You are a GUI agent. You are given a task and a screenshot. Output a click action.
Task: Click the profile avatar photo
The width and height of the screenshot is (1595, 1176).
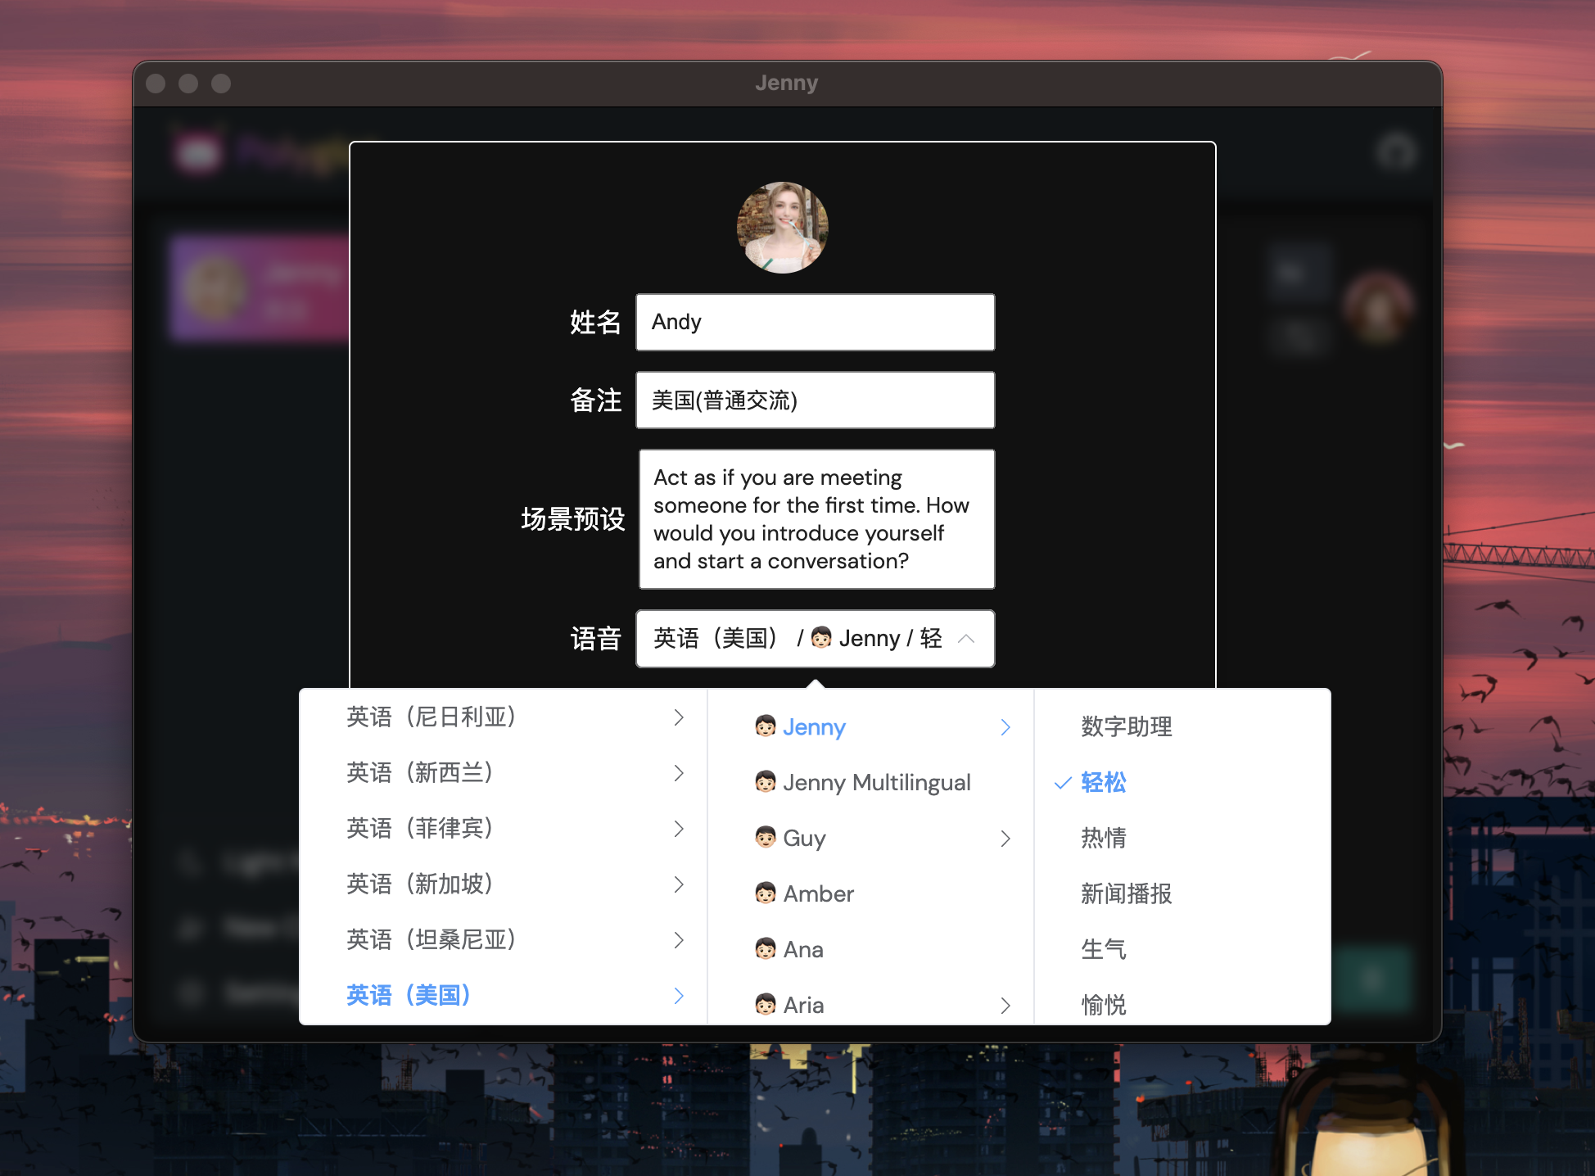click(x=782, y=228)
